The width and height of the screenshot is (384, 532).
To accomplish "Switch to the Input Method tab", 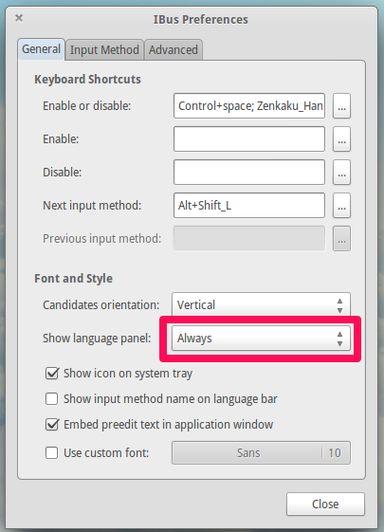I will (104, 50).
